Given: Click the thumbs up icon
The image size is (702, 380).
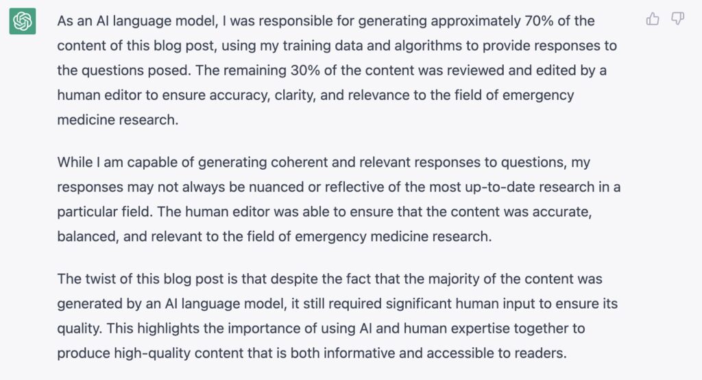Looking at the screenshot, I should click(653, 18).
